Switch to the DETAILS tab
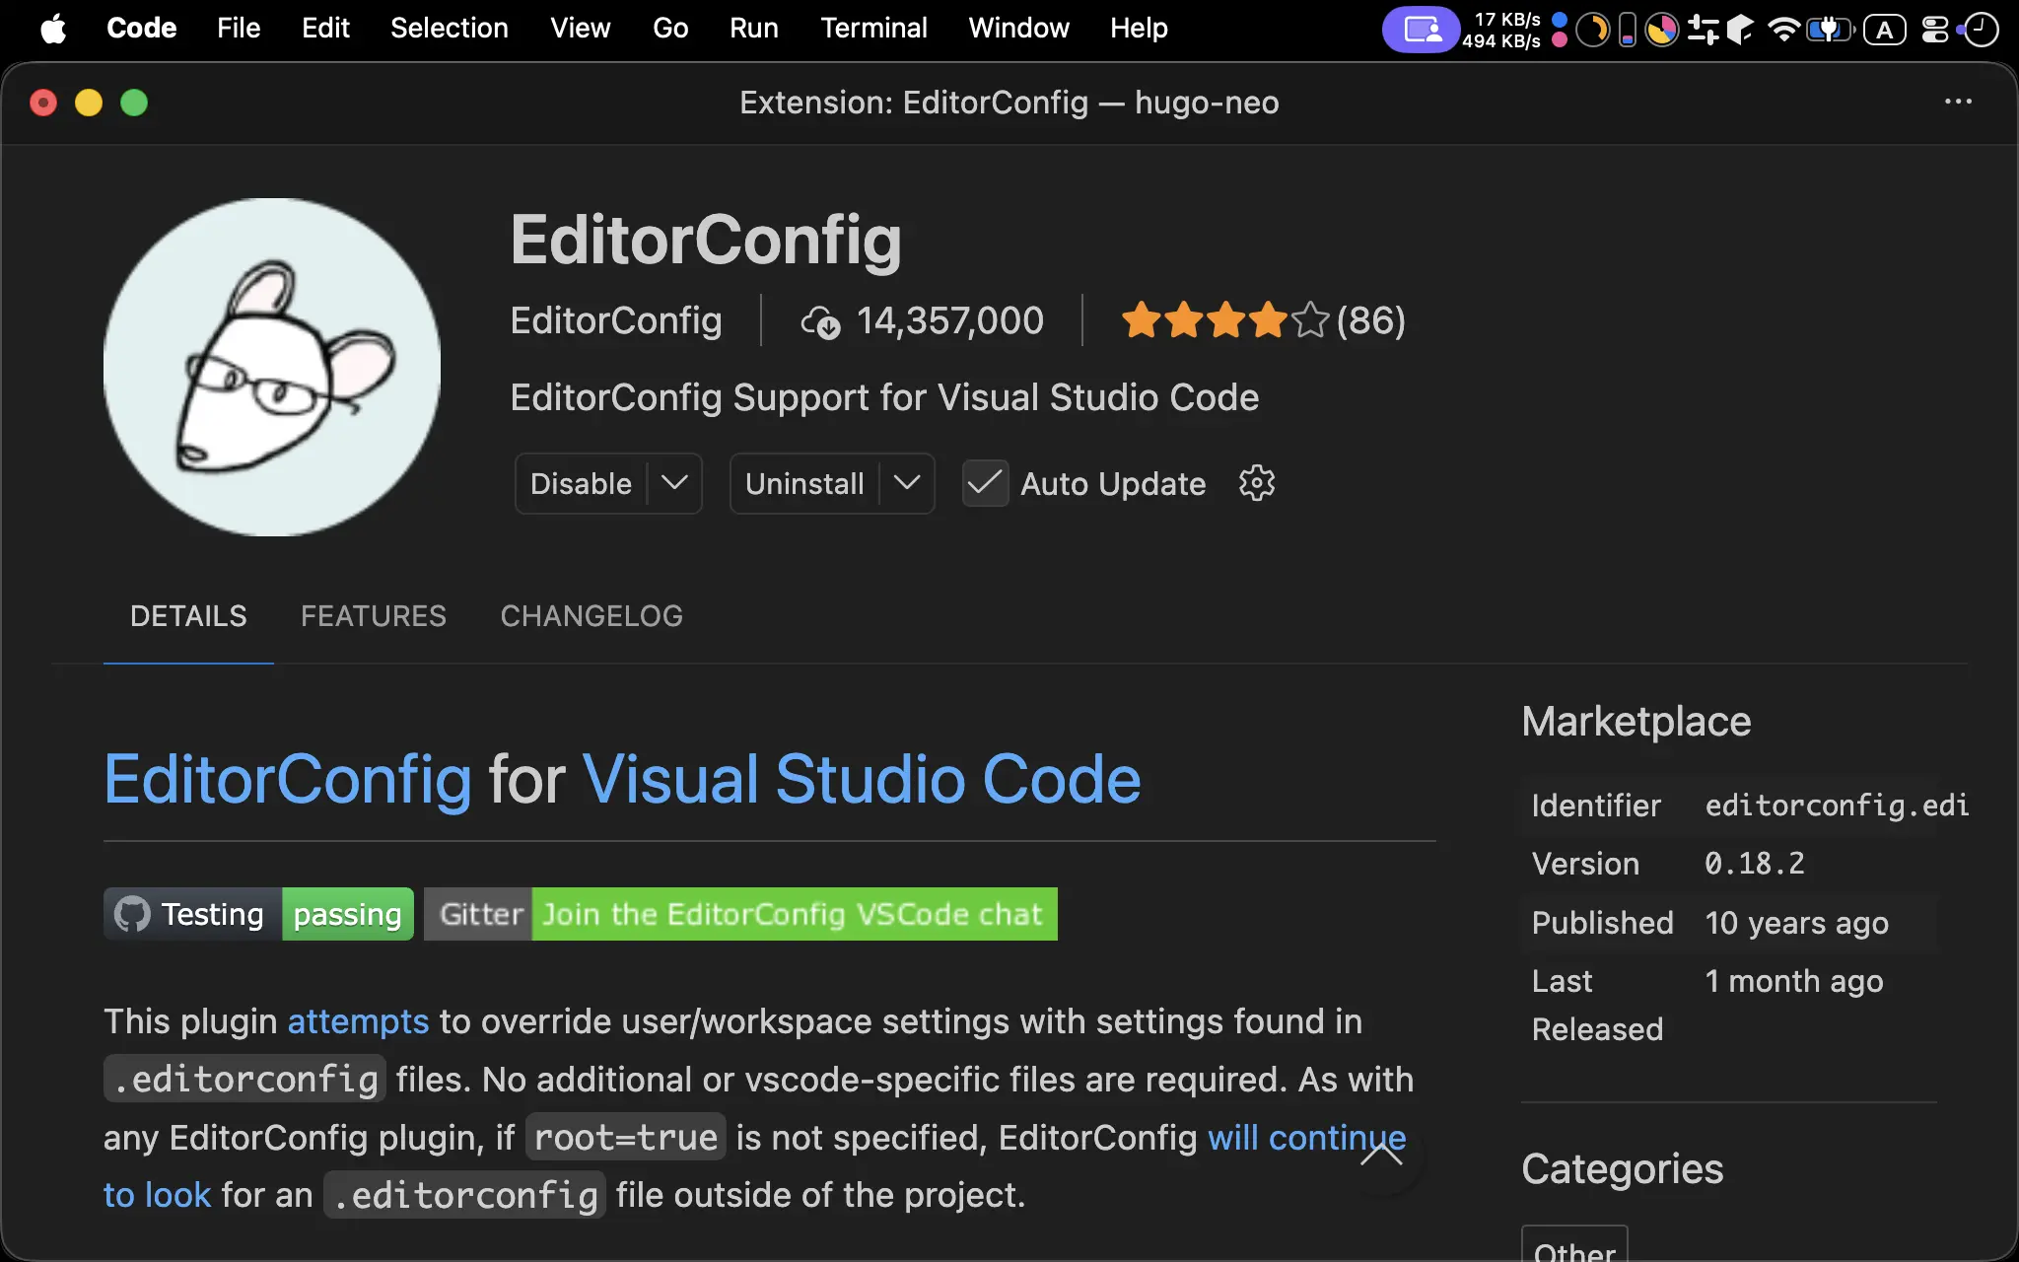Screen dimensions: 2019x1262 point(188,616)
